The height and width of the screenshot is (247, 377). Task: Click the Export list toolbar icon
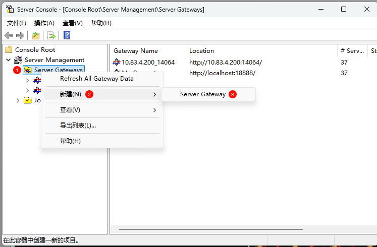[x=51, y=35]
